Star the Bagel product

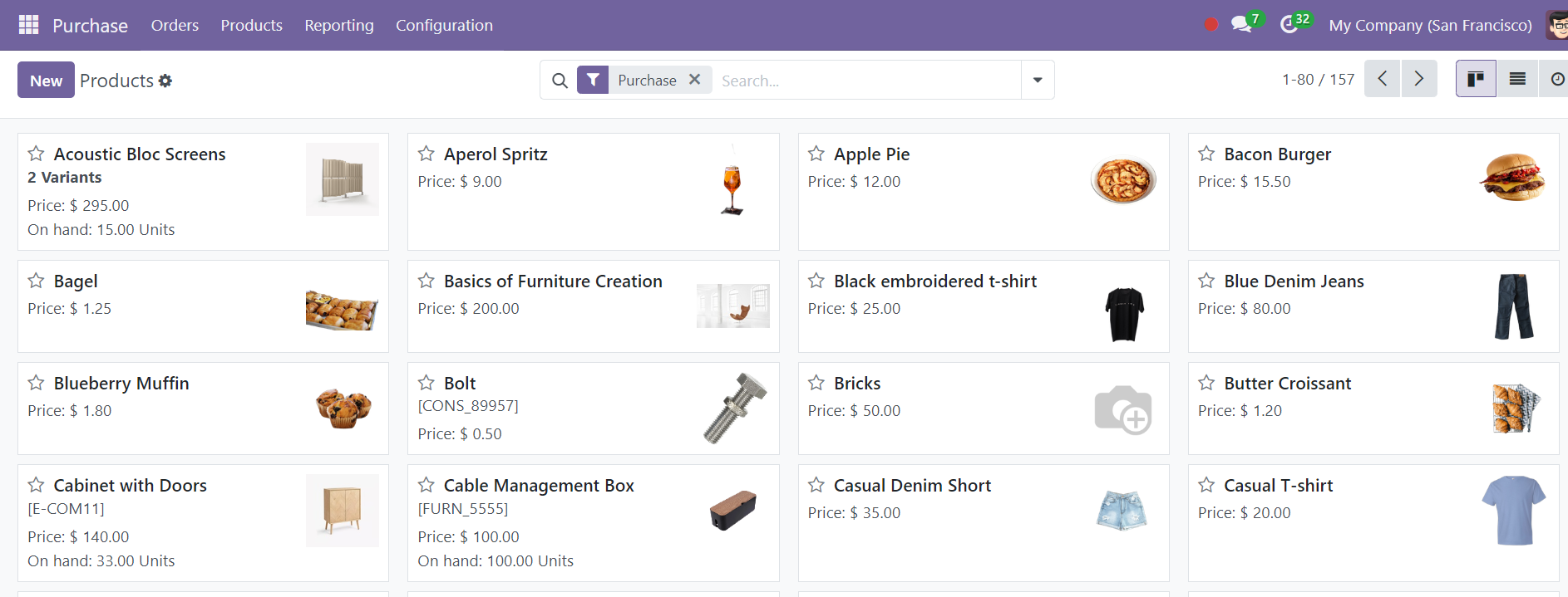[36, 281]
